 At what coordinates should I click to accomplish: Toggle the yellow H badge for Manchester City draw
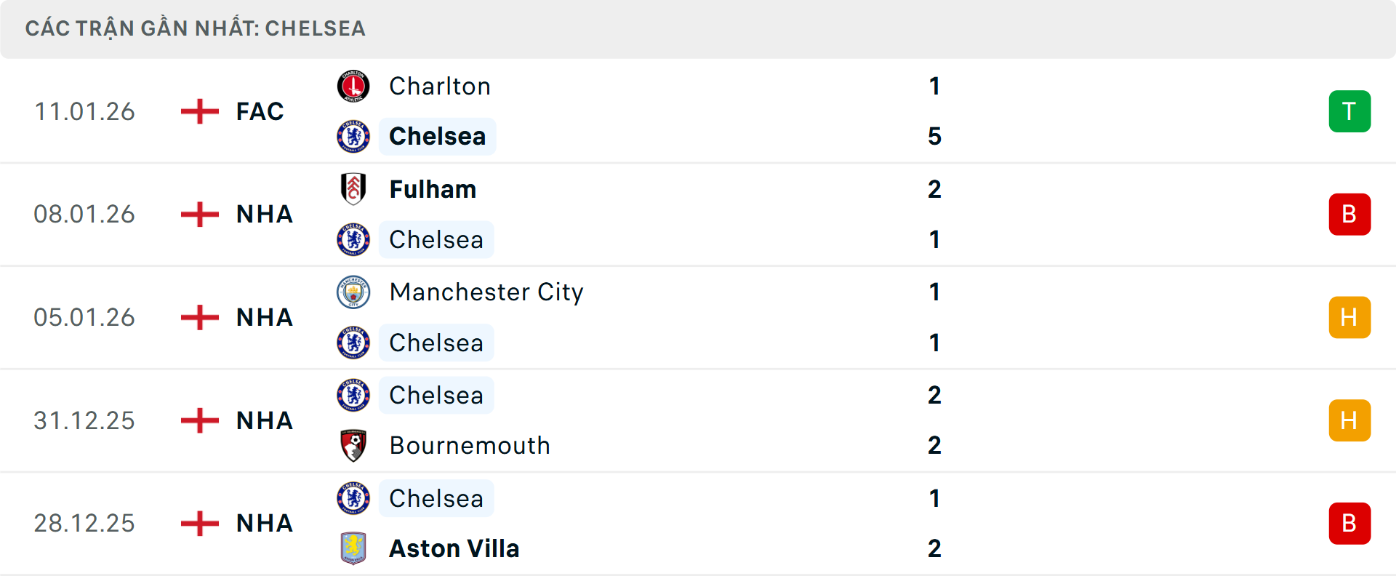coord(1350,317)
